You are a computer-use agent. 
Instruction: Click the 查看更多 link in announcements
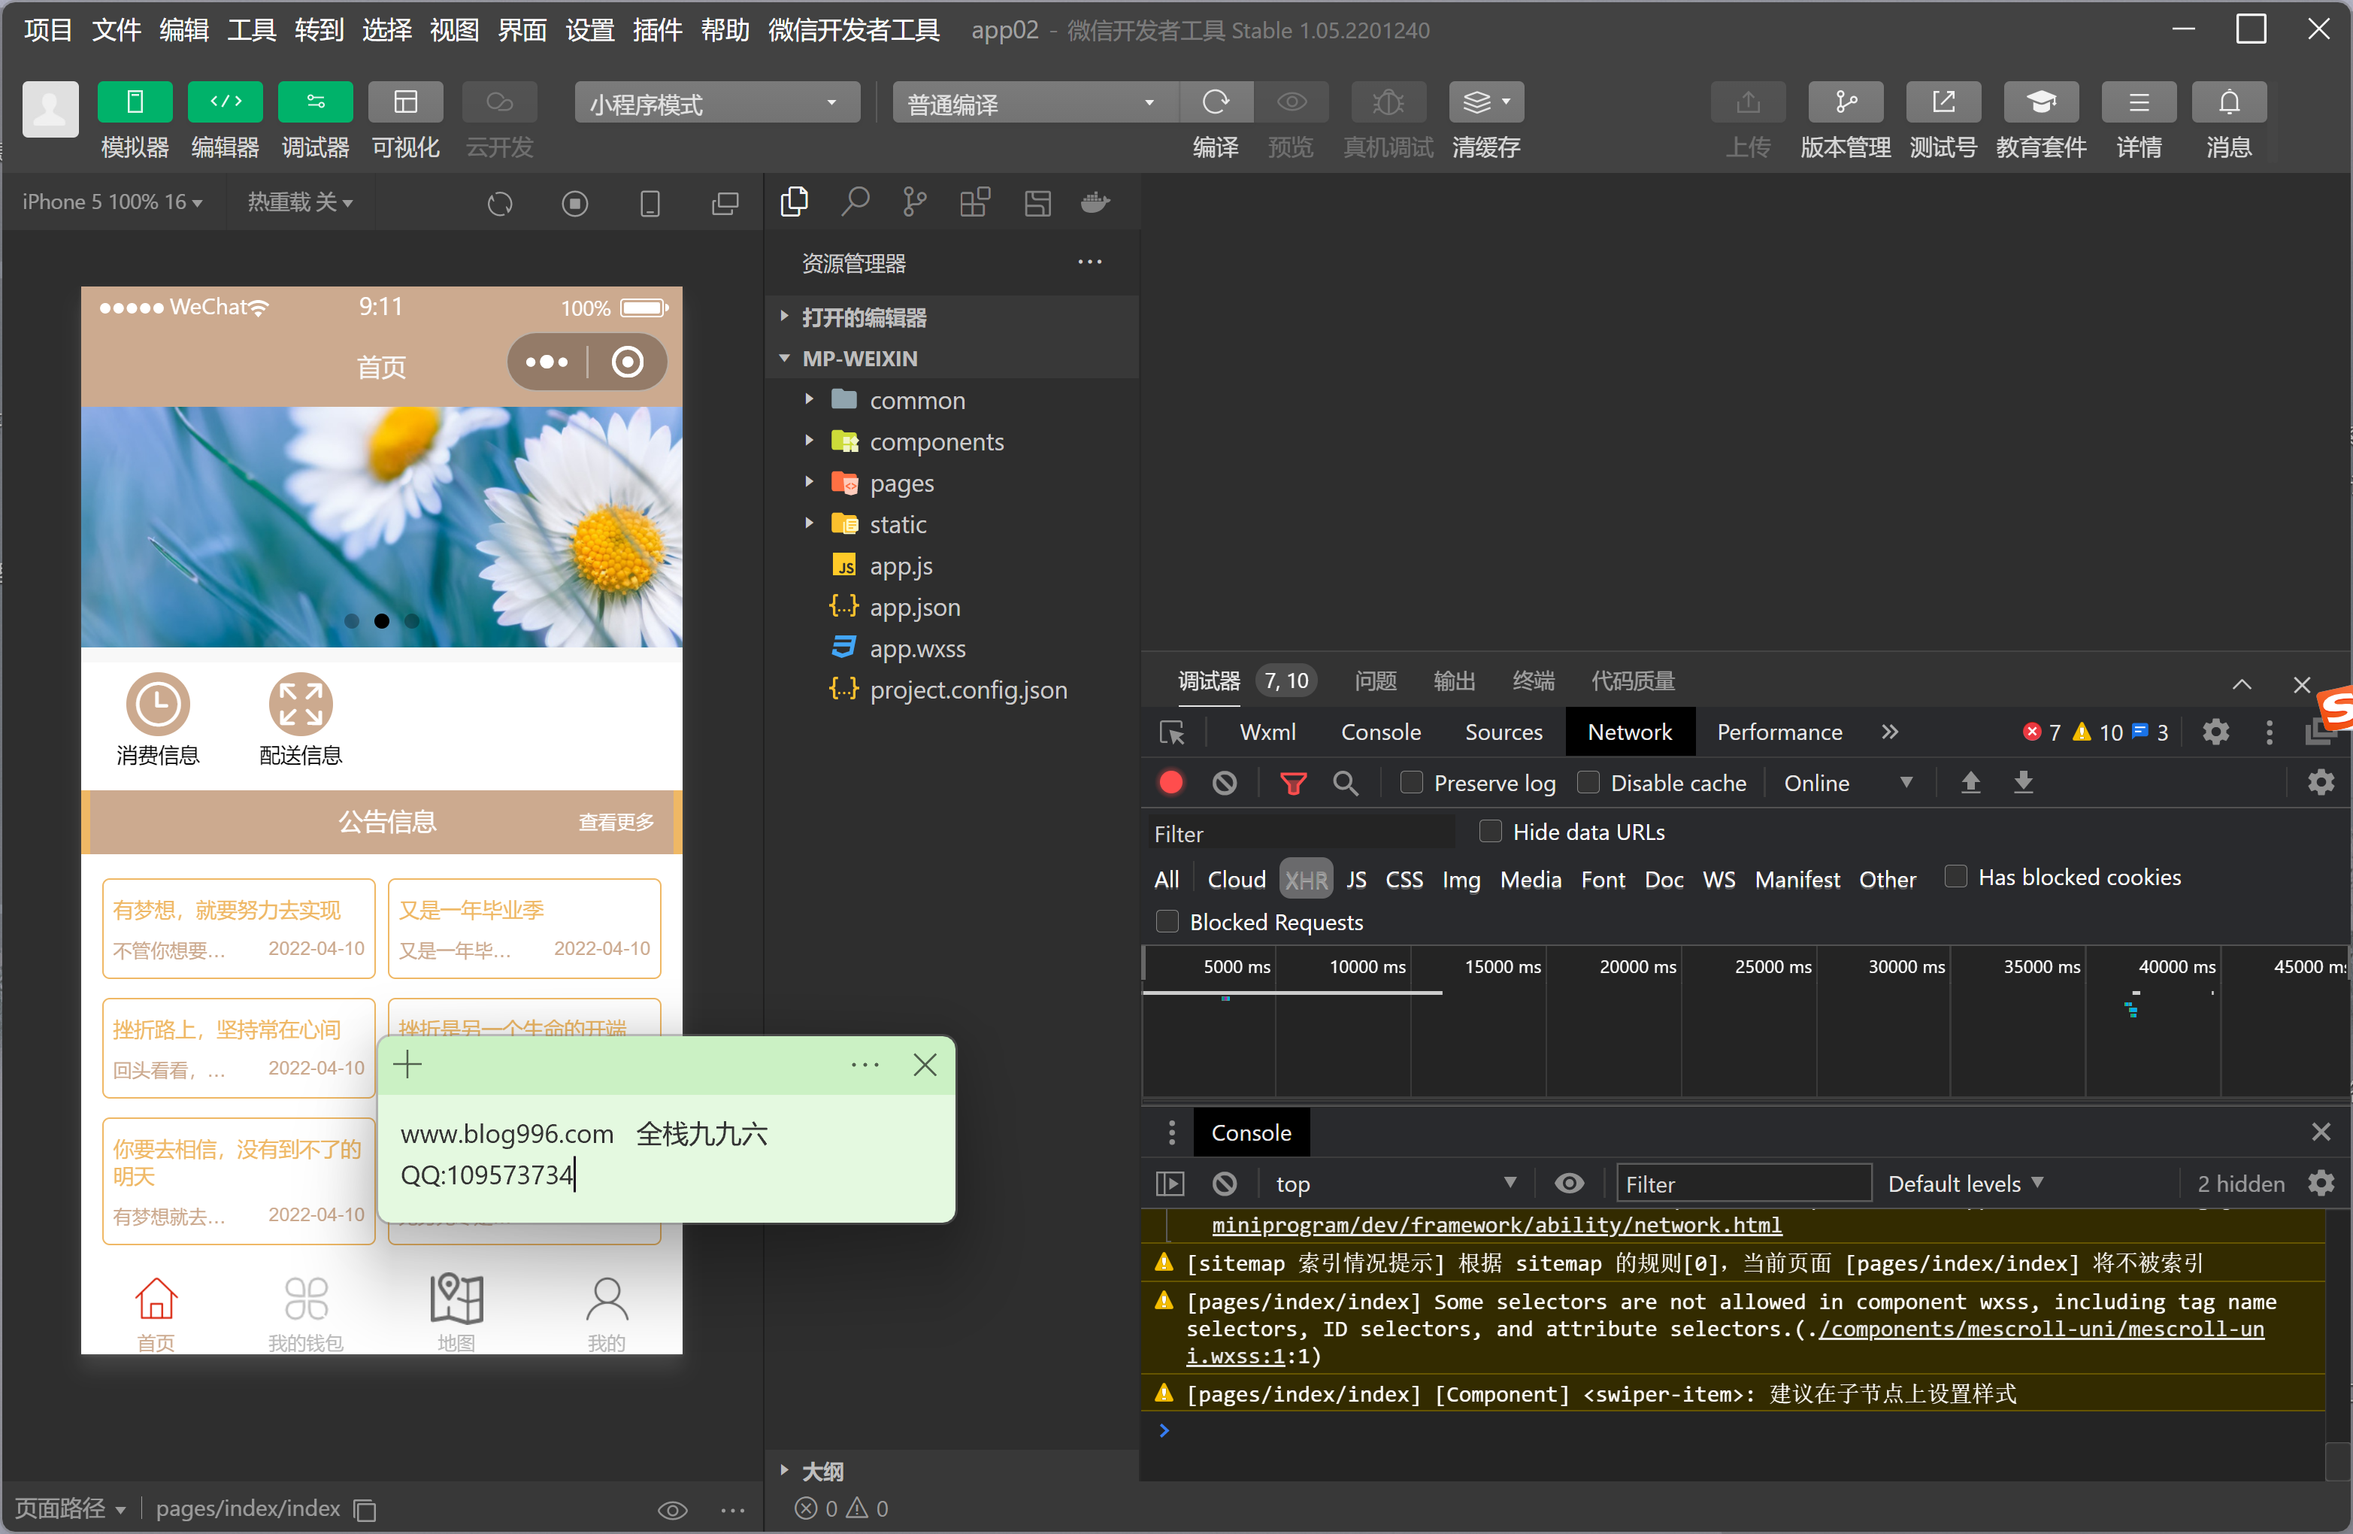click(x=616, y=822)
